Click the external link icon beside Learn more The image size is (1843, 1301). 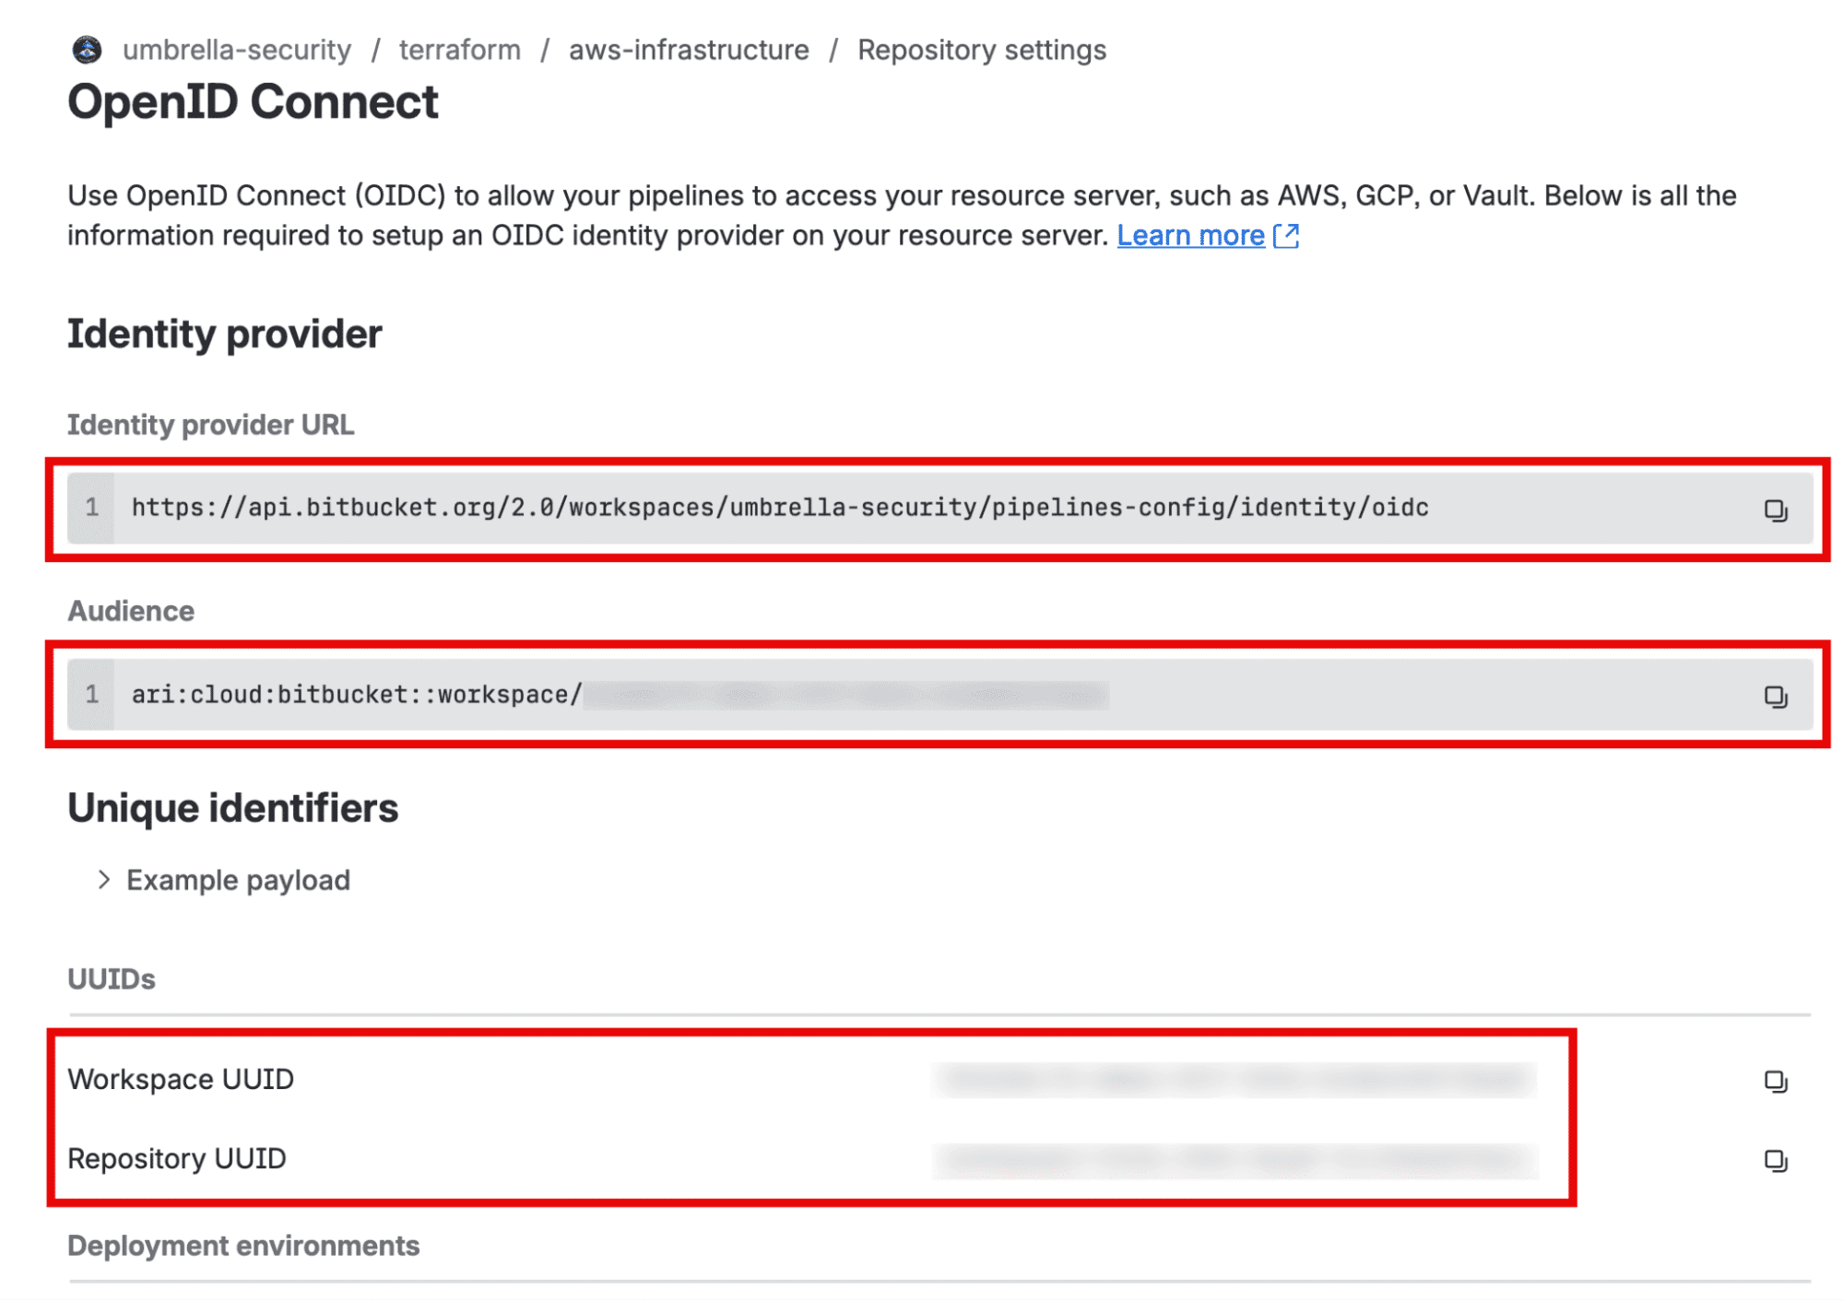[1286, 236]
